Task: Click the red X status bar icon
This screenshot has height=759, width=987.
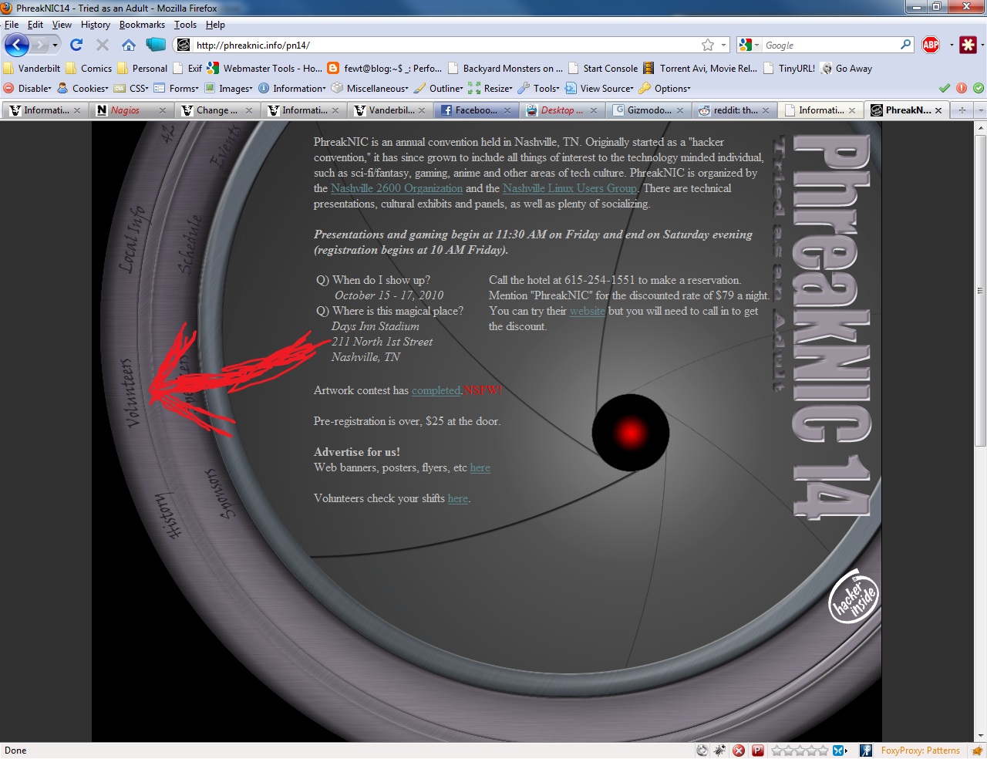Action: click(x=739, y=751)
